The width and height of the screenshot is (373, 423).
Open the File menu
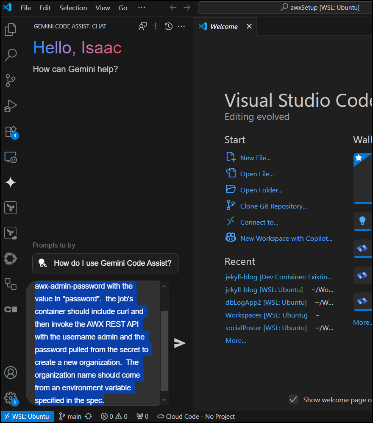(25, 8)
